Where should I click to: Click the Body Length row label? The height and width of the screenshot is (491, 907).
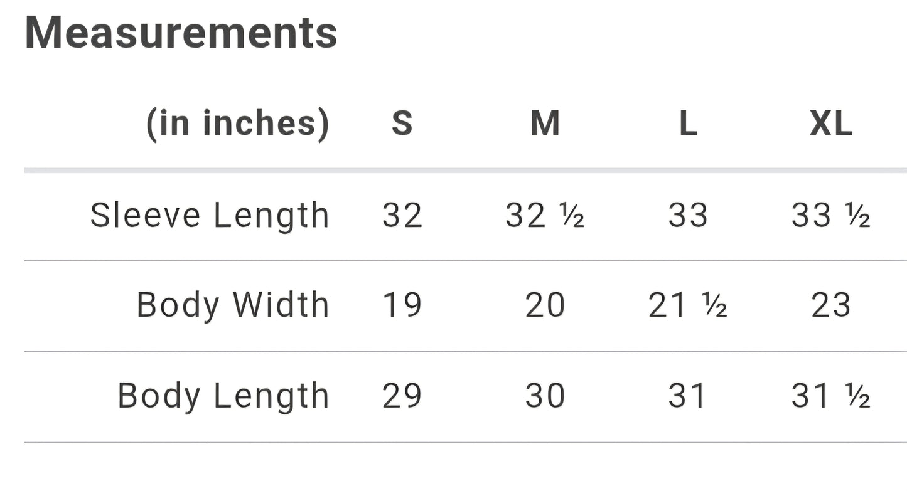[223, 396]
